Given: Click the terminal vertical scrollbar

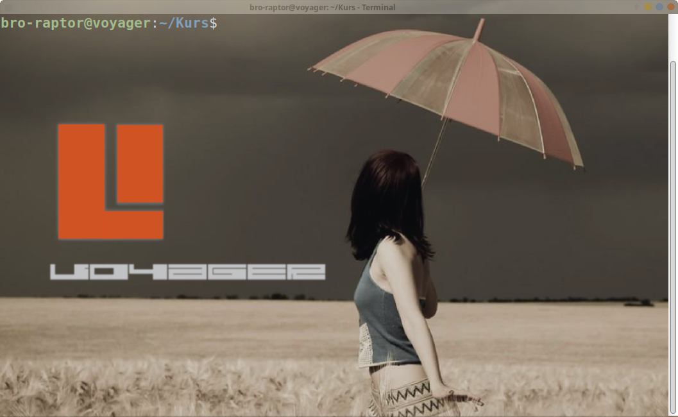Looking at the screenshot, I should [x=673, y=237].
